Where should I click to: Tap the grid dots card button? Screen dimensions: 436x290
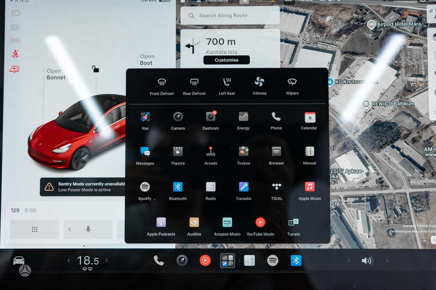pyautogui.click(x=35, y=229)
